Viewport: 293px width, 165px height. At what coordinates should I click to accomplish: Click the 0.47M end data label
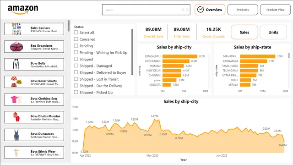tap(283, 145)
